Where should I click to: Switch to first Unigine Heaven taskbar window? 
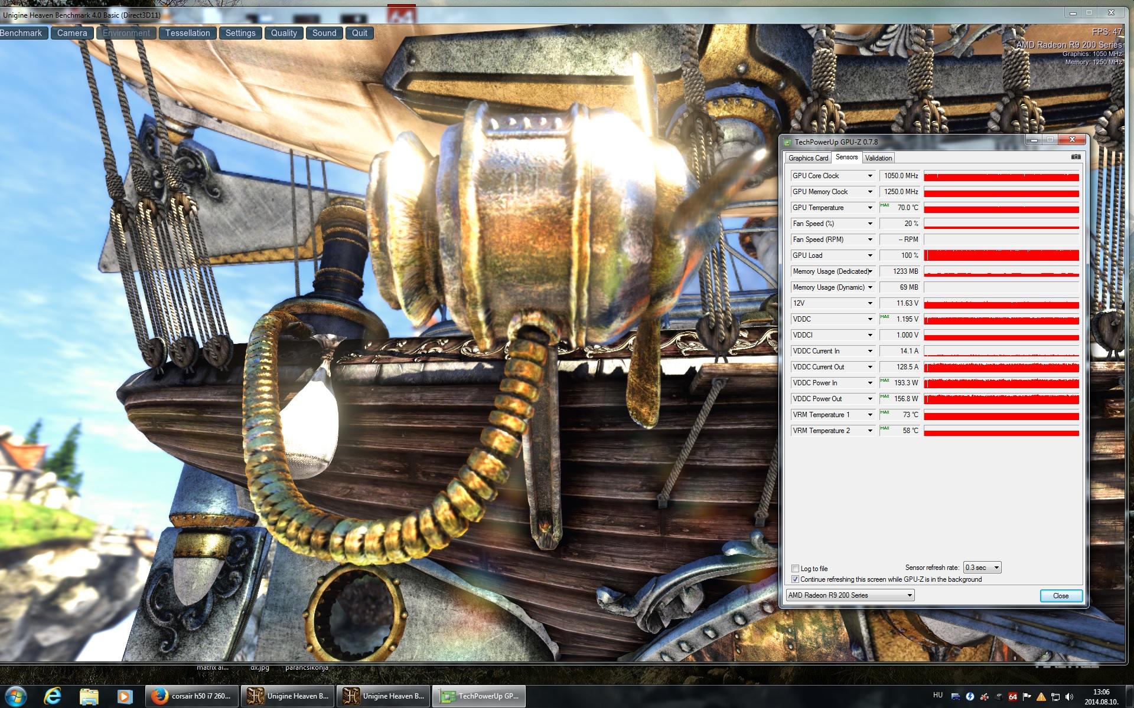click(x=288, y=696)
